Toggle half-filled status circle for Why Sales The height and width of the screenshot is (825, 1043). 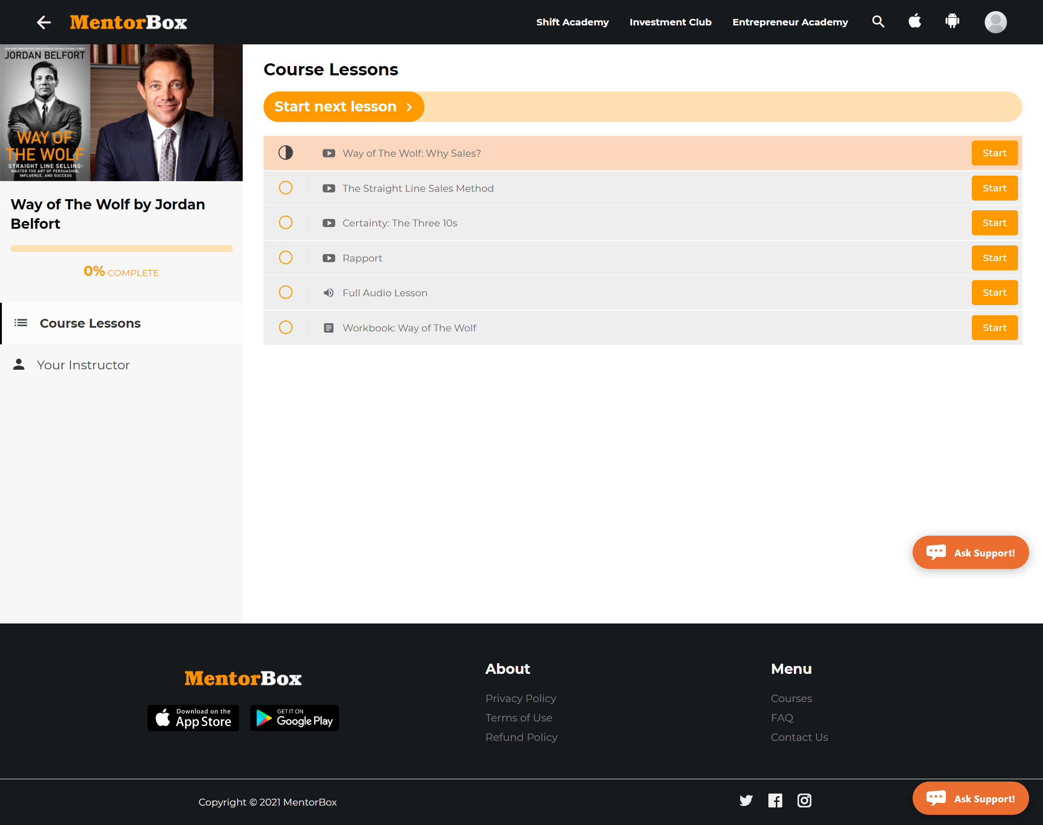(x=286, y=153)
